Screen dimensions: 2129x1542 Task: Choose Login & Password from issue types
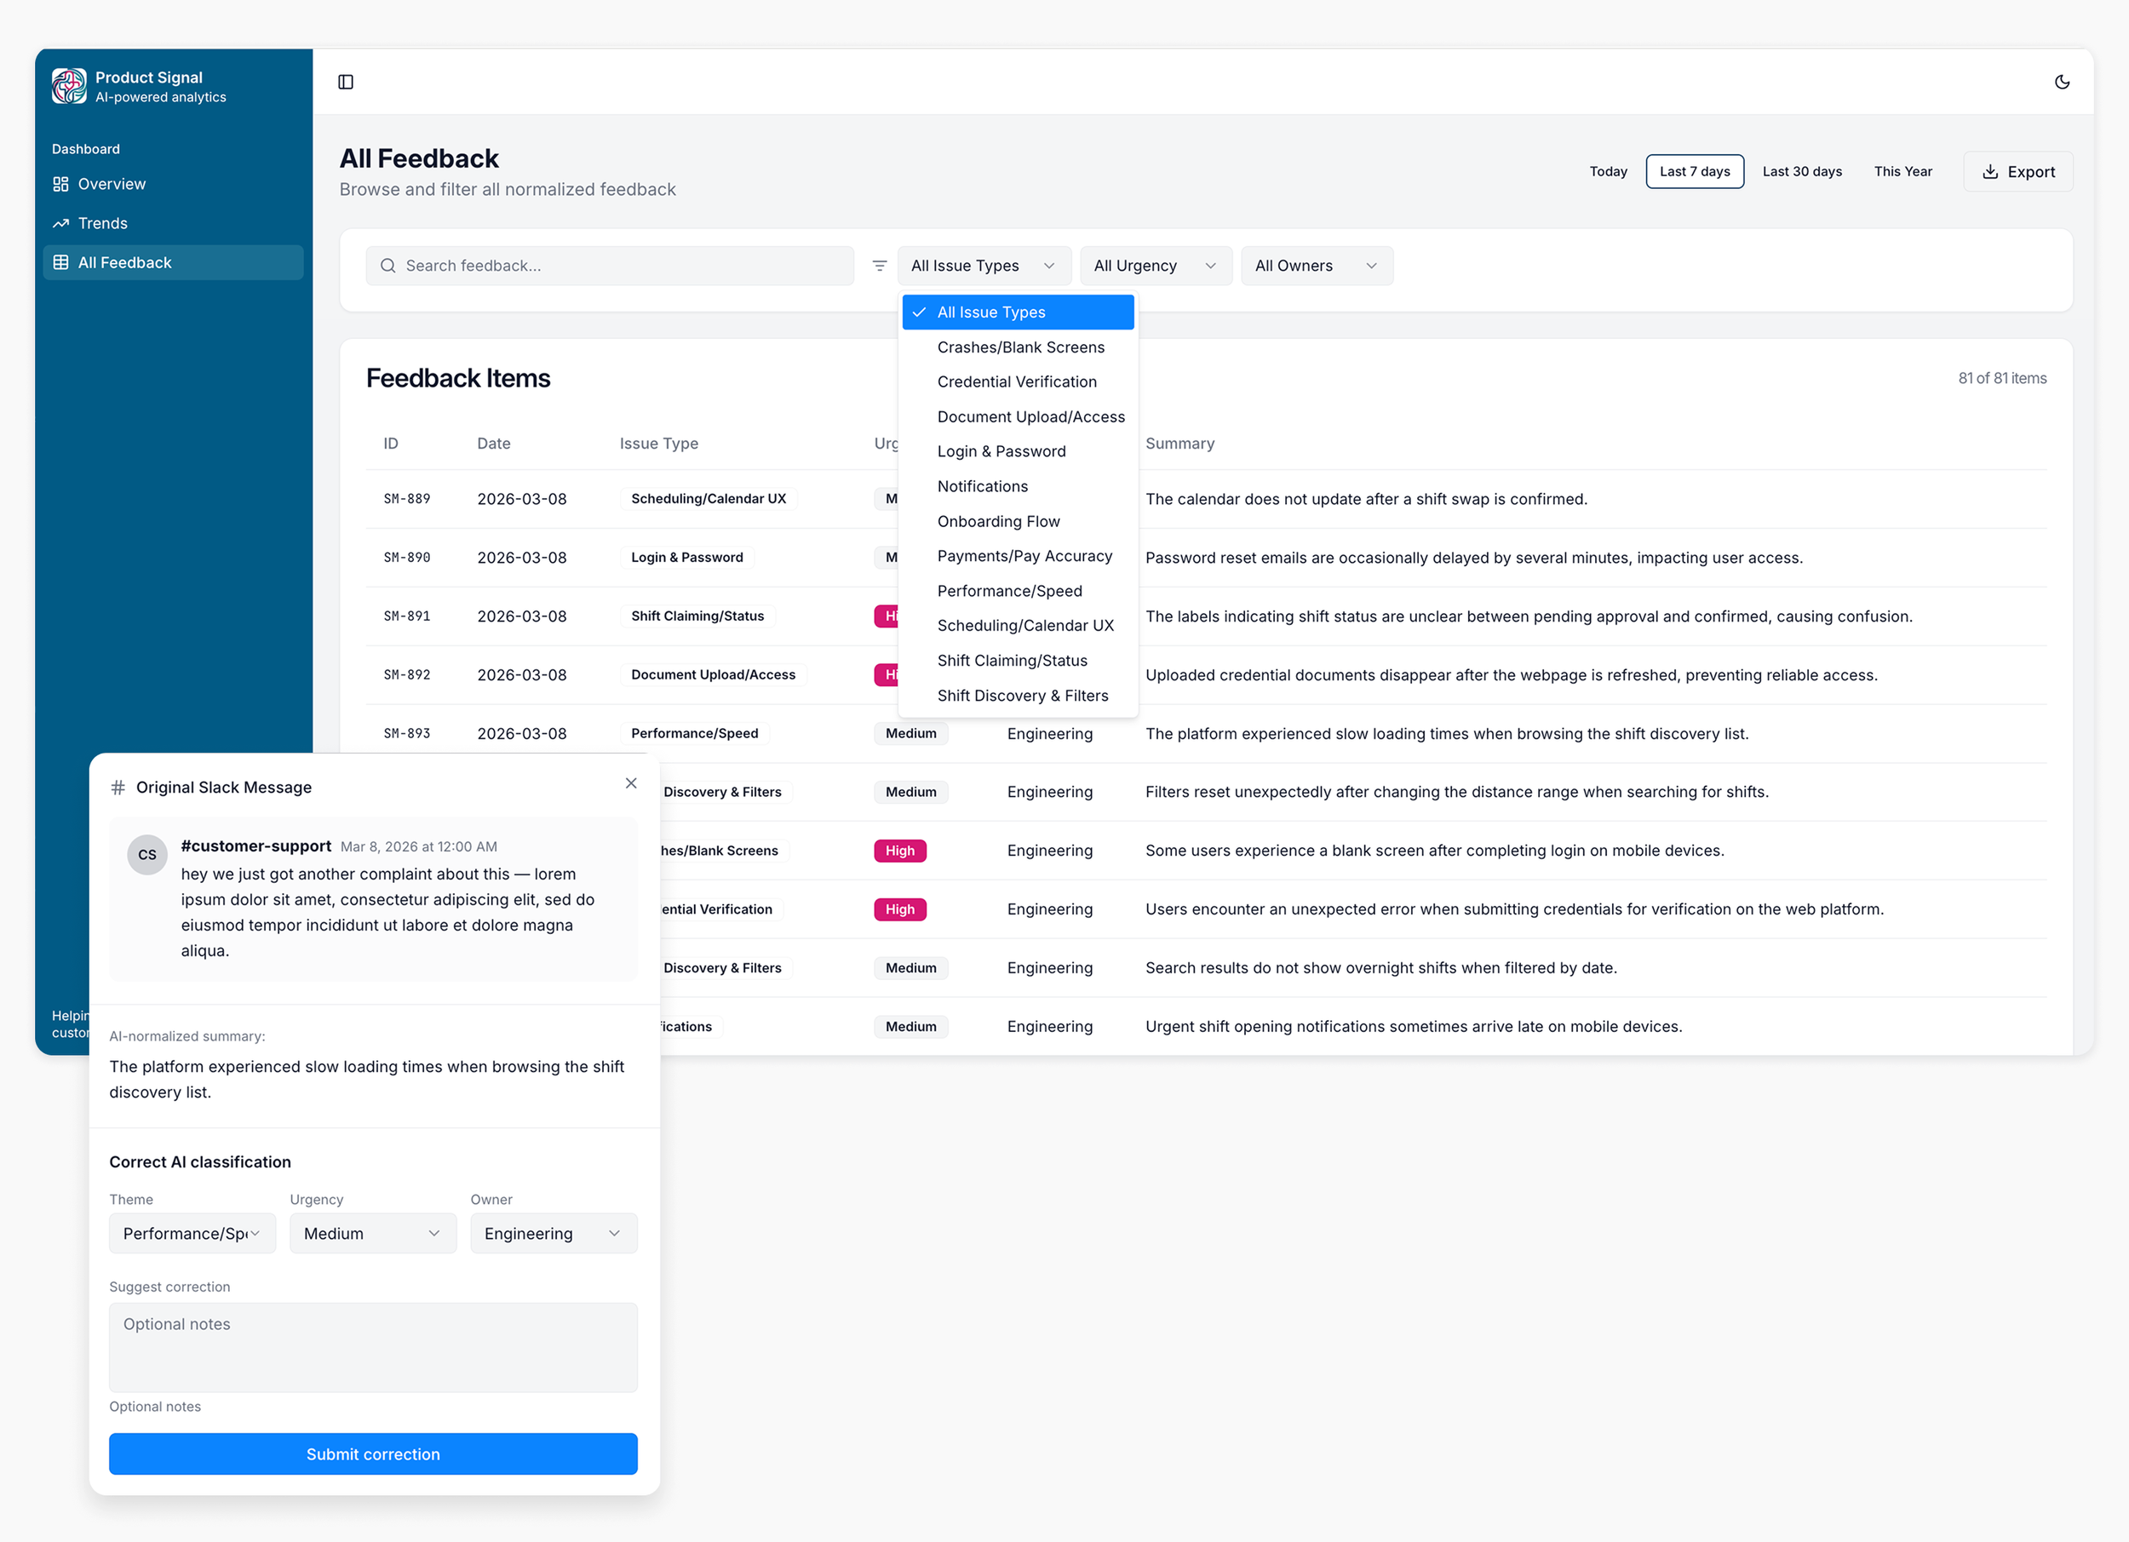(x=1001, y=451)
